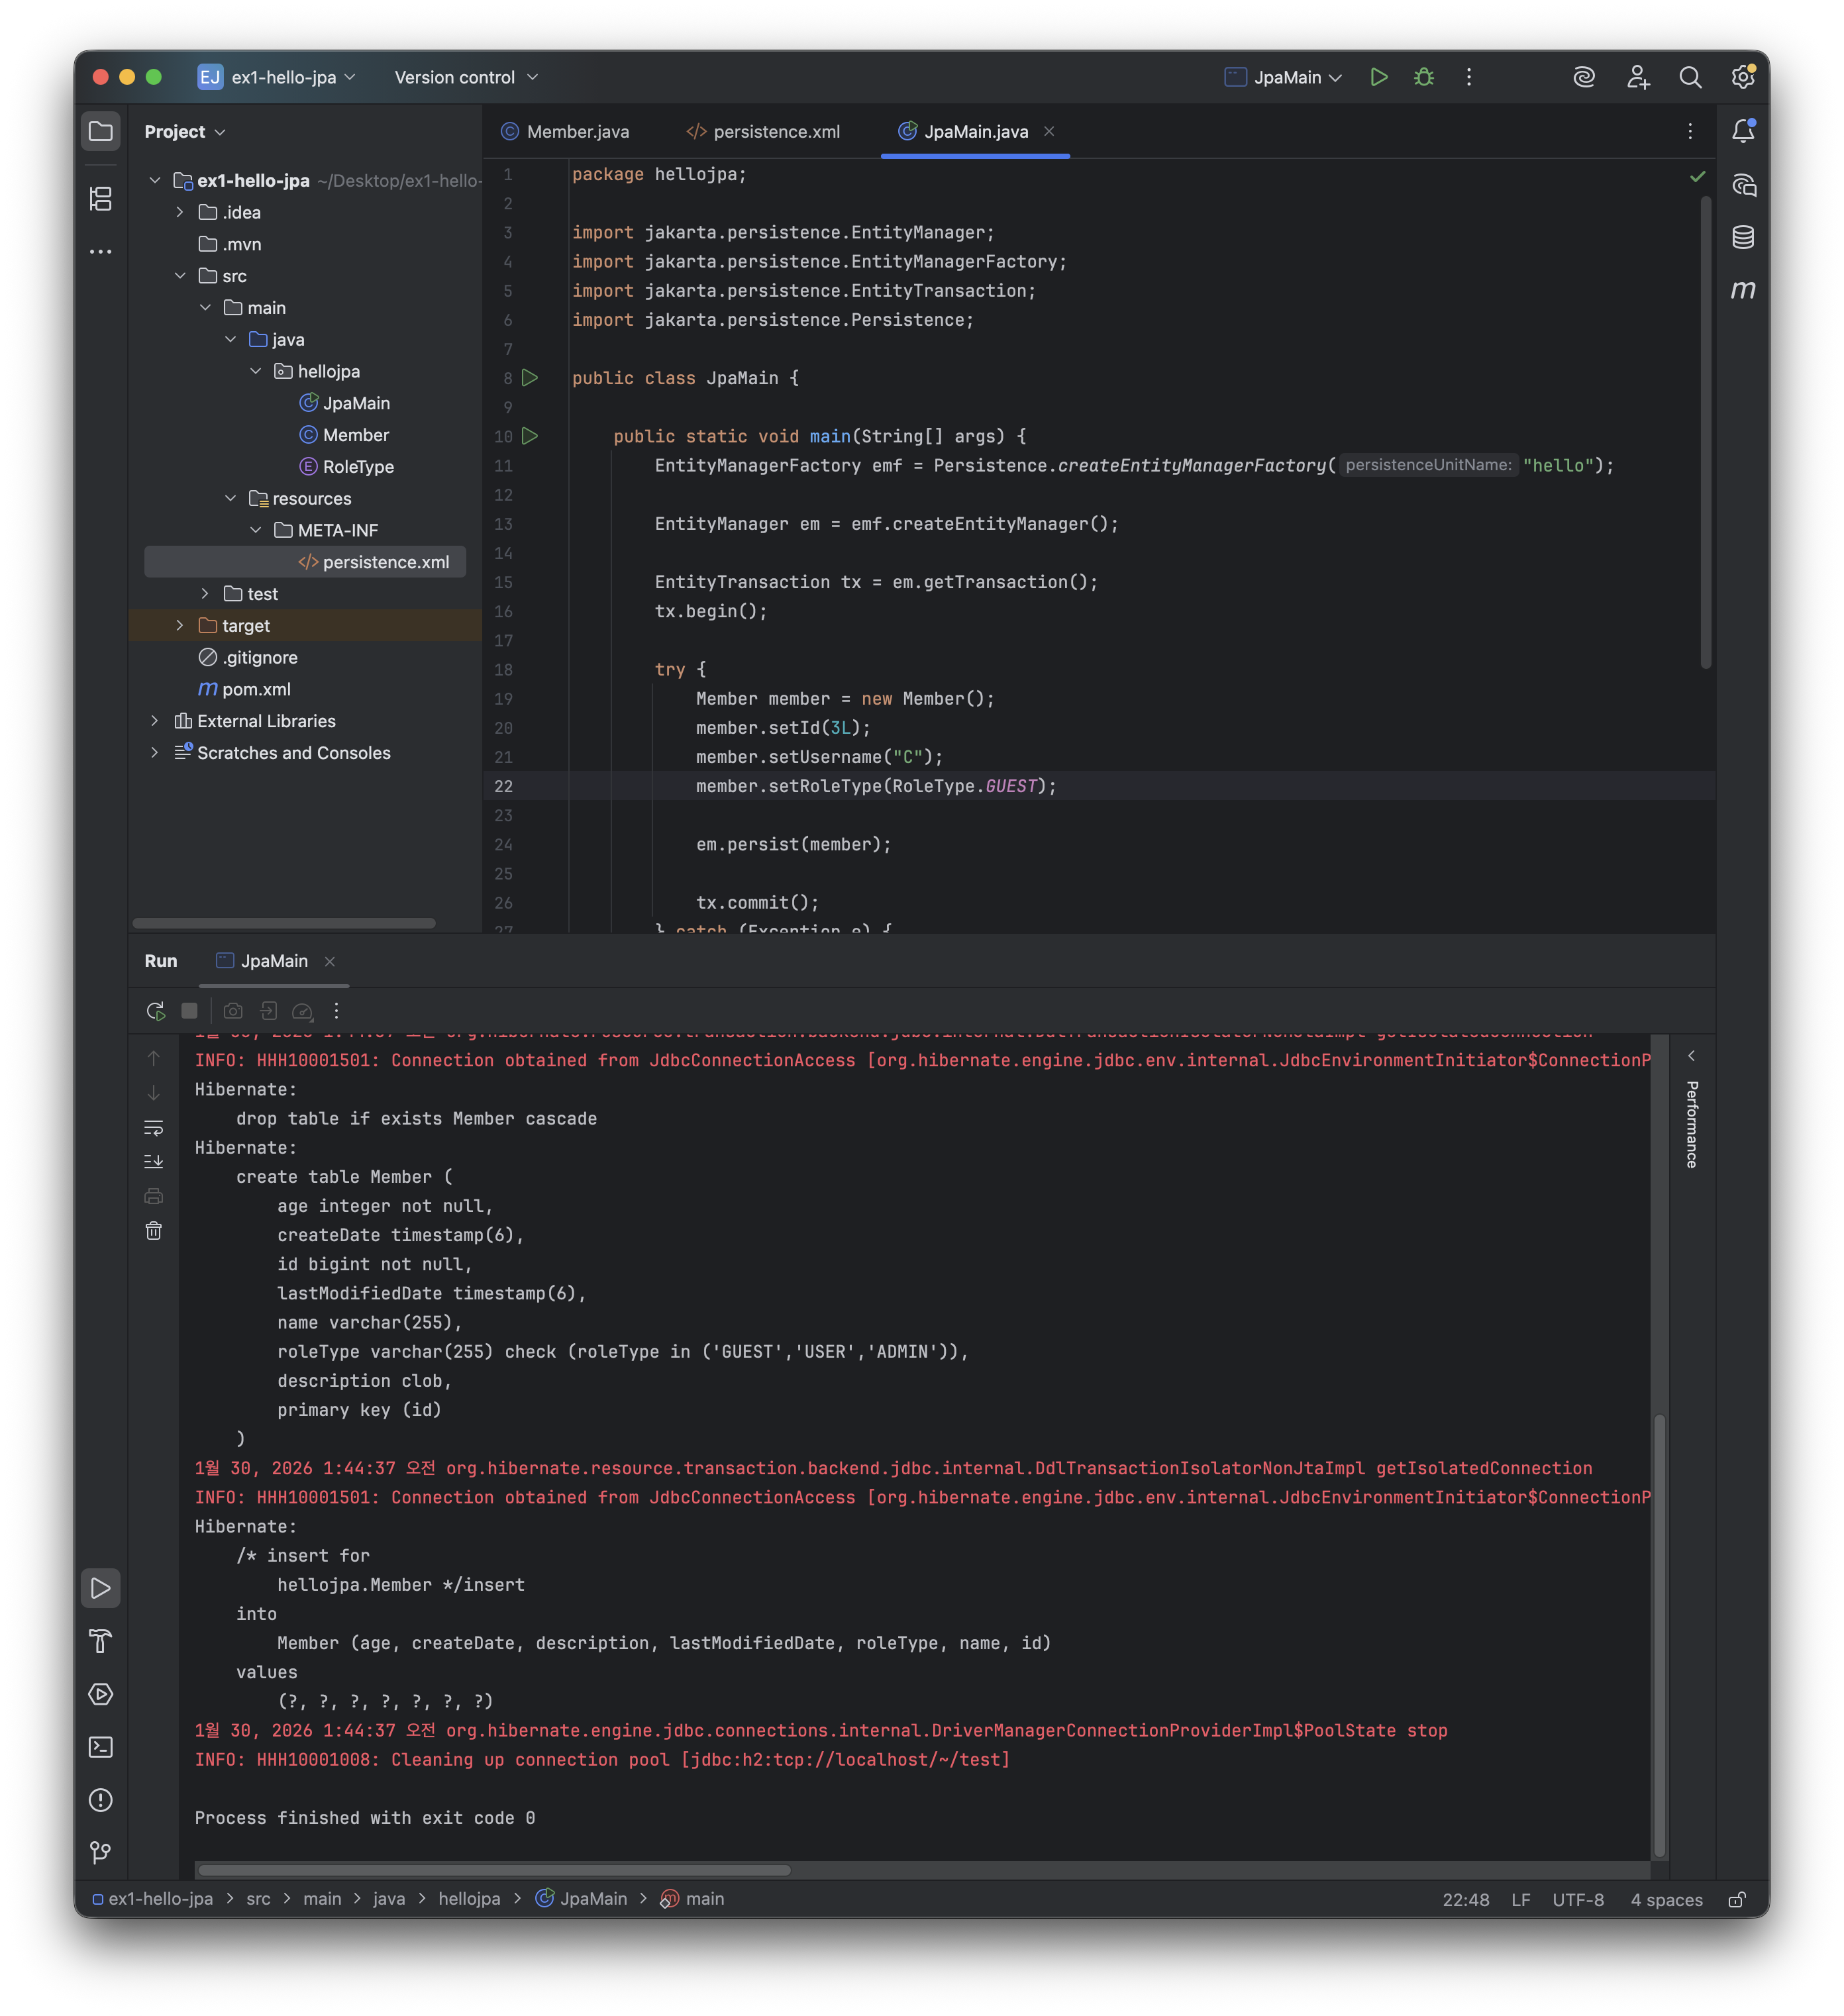
Task: Collapse the META-INF folder
Action: pyautogui.click(x=256, y=530)
